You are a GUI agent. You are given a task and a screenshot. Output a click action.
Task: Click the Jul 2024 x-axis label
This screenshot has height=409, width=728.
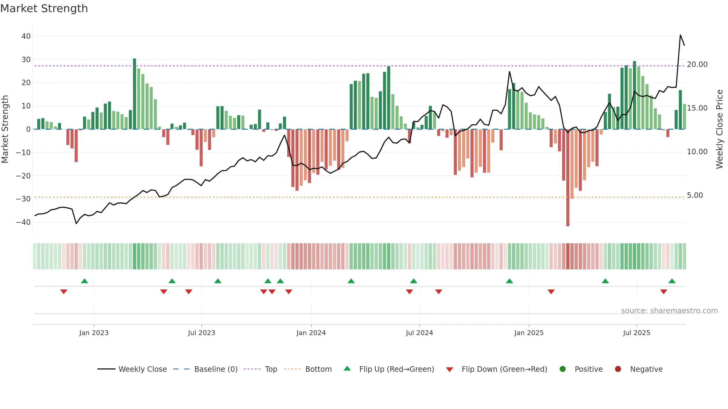pyautogui.click(x=420, y=333)
